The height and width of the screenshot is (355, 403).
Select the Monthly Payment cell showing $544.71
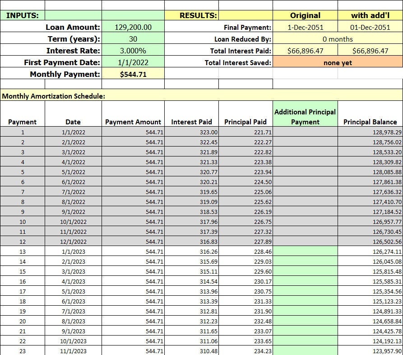point(134,74)
